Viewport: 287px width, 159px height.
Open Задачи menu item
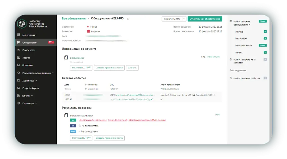(26, 58)
